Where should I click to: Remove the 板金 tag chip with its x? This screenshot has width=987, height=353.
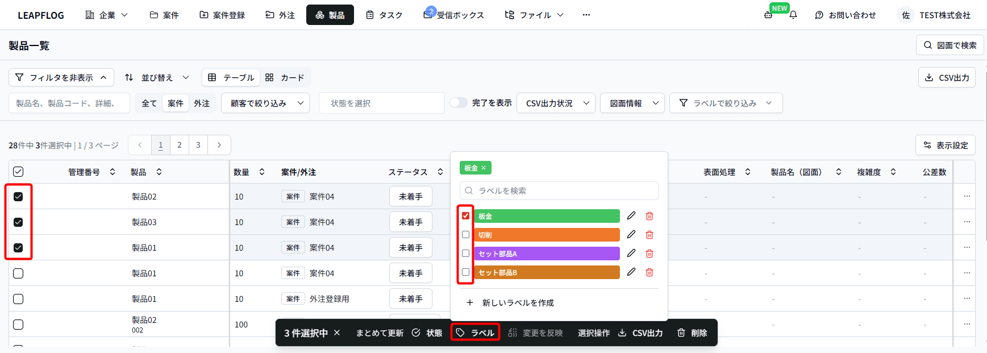(x=484, y=168)
